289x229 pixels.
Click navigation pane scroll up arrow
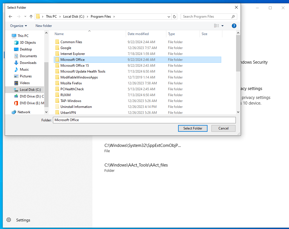pyautogui.click(x=46, y=33)
